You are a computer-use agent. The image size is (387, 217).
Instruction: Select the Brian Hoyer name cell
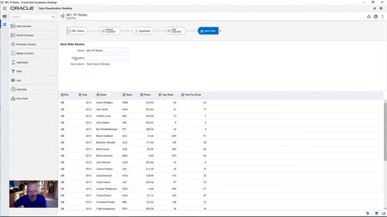coord(103,149)
